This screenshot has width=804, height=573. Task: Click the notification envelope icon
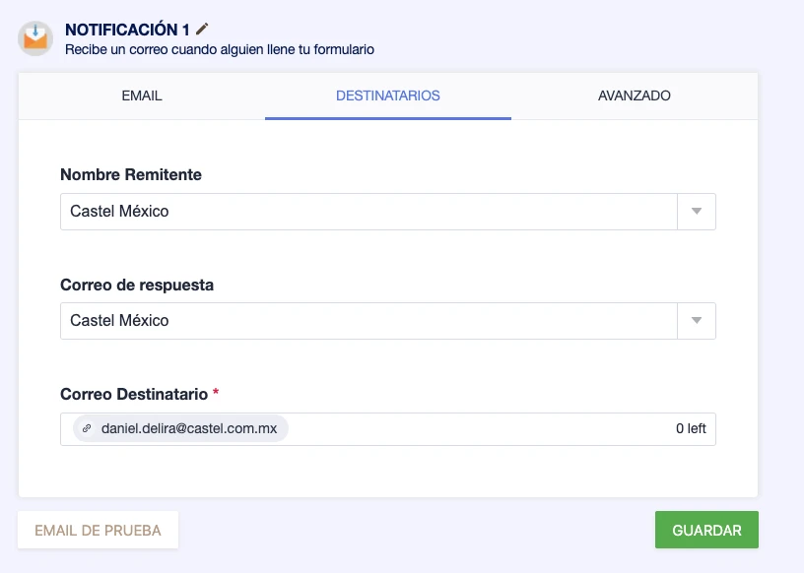click(x=34, y=37)
